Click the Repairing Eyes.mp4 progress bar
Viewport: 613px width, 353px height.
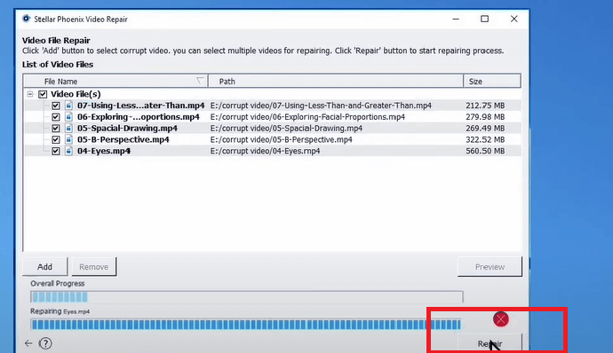[247, 325]
